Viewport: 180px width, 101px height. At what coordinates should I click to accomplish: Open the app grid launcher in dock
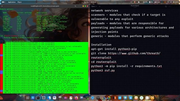(x=28, y=98)
